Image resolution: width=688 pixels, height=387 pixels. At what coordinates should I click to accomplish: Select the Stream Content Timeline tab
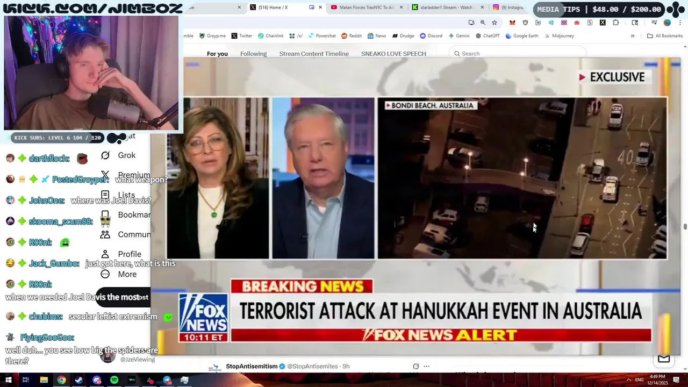[x=314, y=54]
